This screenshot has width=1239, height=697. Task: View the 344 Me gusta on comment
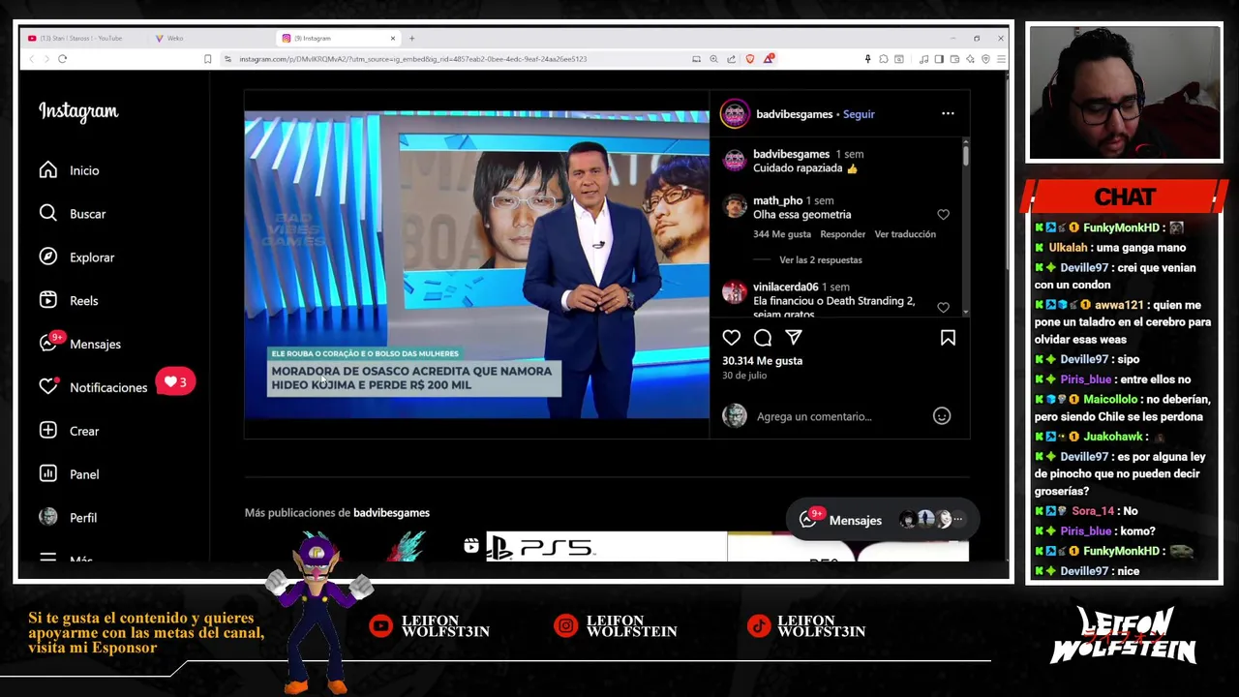click(782, 234)
